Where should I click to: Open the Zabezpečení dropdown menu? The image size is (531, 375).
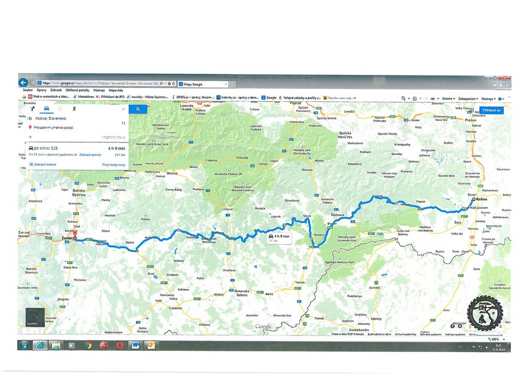pos(467,98)
